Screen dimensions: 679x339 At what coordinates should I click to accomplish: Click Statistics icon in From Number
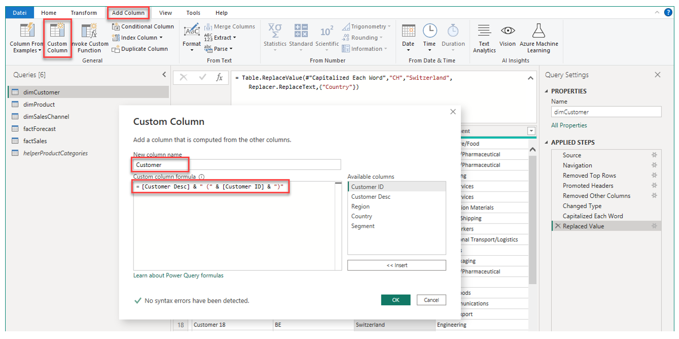point(275,31)
